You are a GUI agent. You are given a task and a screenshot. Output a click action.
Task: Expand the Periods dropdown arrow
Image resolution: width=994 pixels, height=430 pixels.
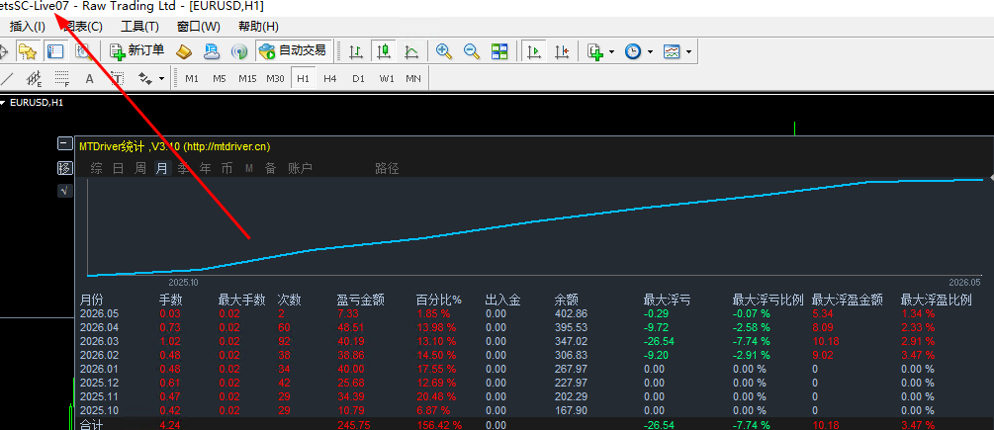point(650,52)
